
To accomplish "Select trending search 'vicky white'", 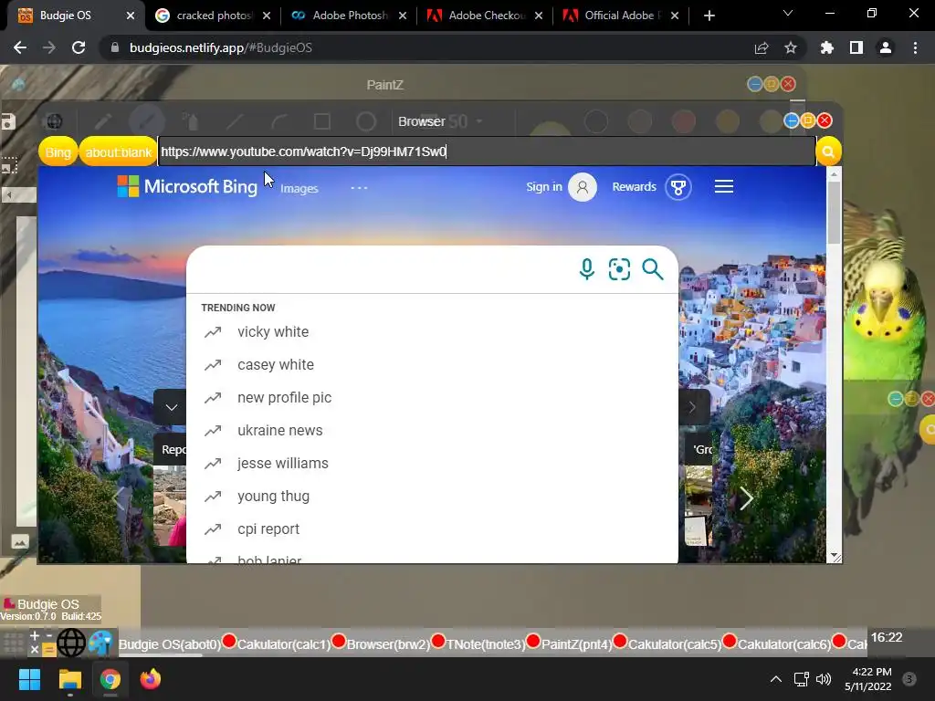I will (x=273, y=331).
